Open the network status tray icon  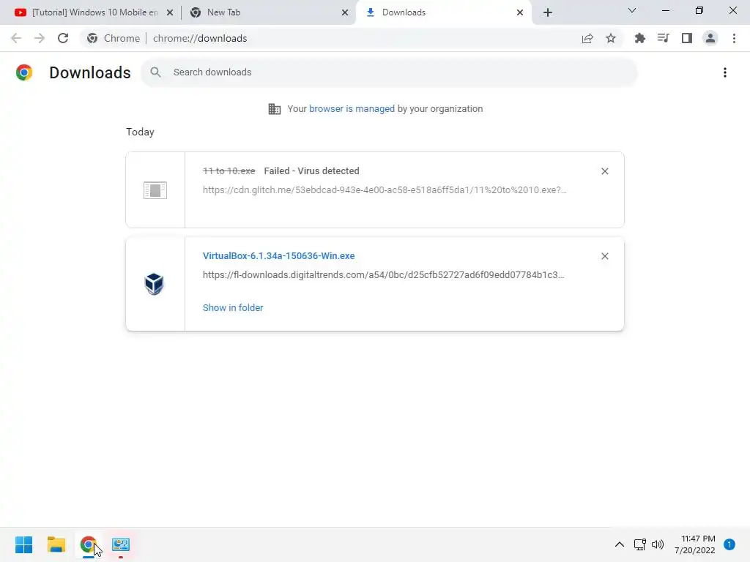coord(639,544)
